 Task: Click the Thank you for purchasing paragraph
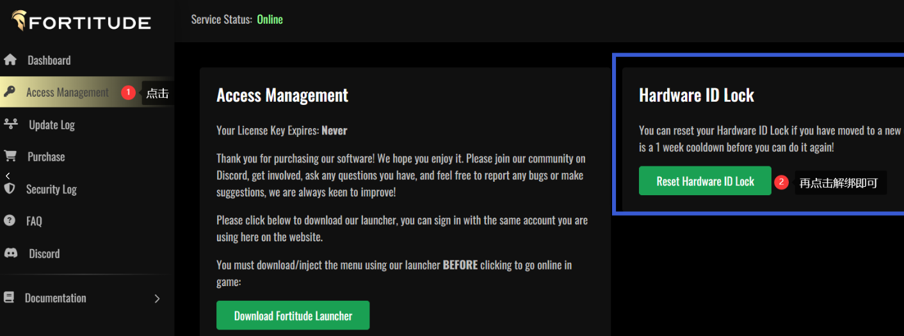(x=401, y=175)
